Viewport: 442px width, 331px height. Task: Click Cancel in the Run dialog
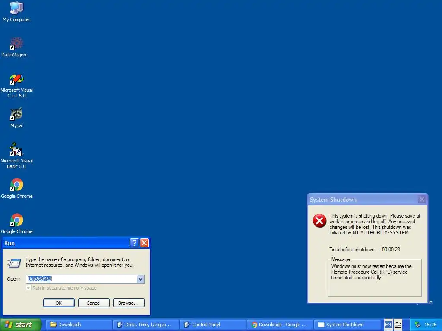(94, 303)
